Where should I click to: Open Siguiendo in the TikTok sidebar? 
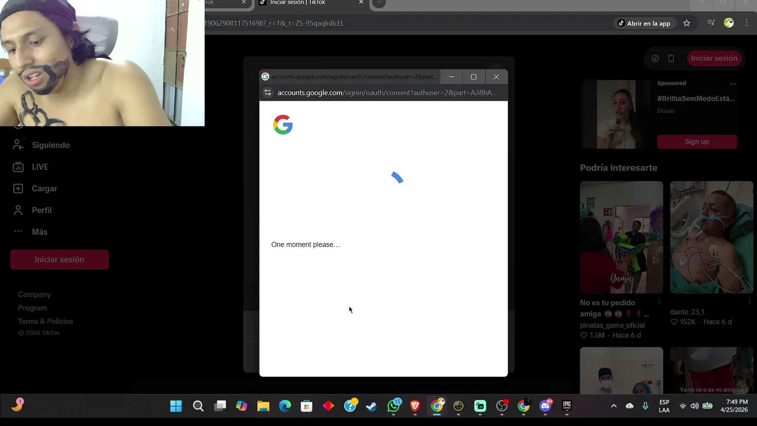41,145
